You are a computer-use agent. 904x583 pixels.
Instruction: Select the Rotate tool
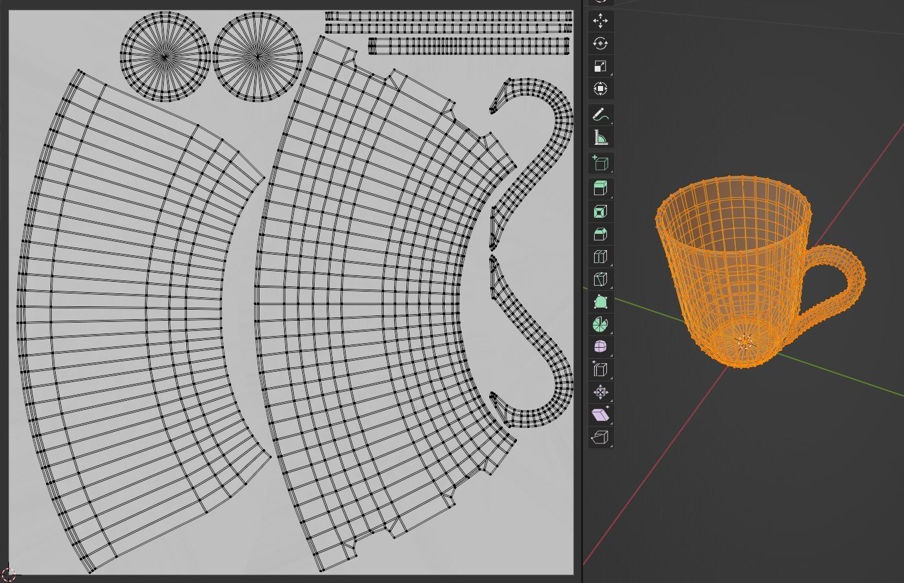pyautogui.click(x=601, y=43)
